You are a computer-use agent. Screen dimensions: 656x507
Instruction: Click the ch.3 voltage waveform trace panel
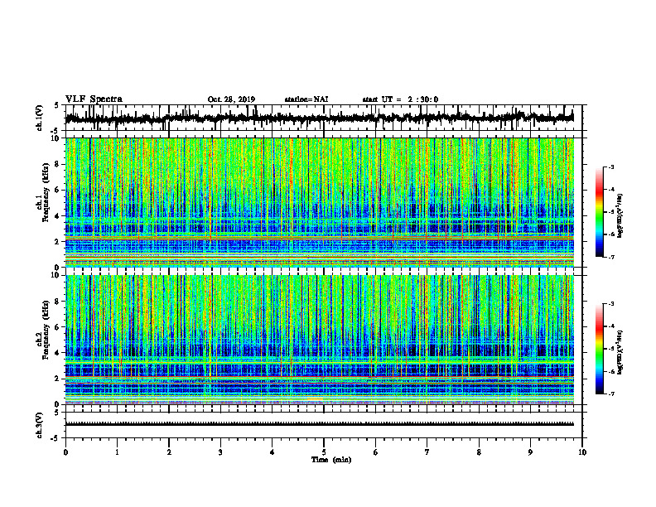(324, 425)
